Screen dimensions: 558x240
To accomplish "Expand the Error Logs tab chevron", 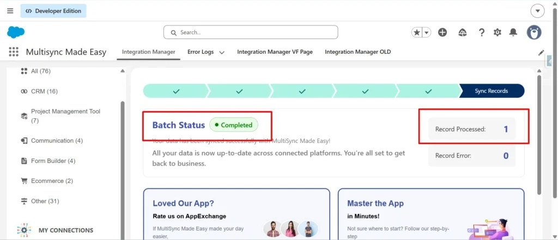I will (x=222, y=53).
